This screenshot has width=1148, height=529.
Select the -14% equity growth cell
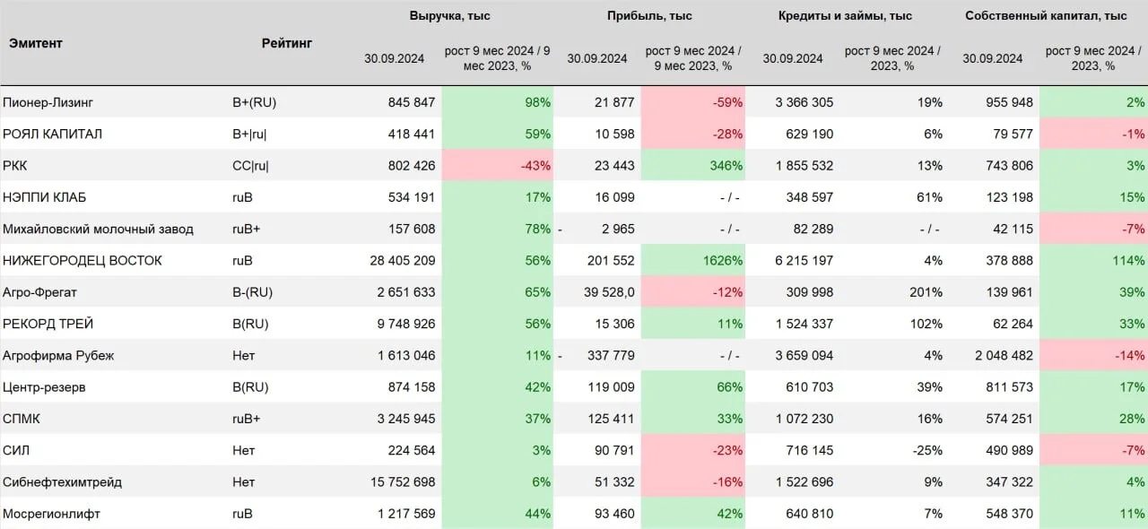click(x=1093, y=355)
